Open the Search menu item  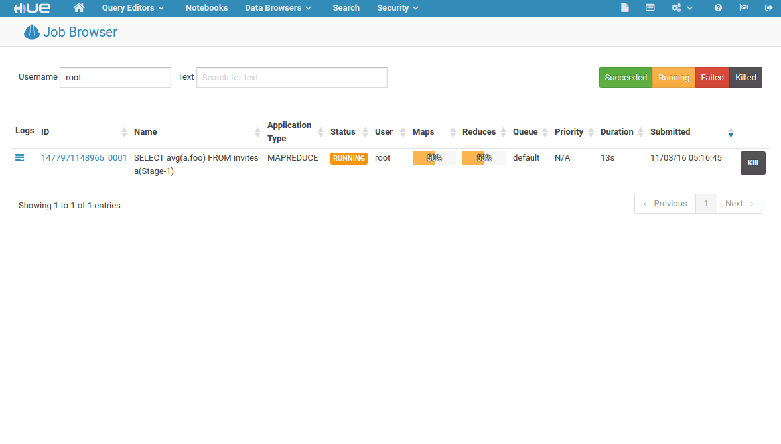pos(346,8)
